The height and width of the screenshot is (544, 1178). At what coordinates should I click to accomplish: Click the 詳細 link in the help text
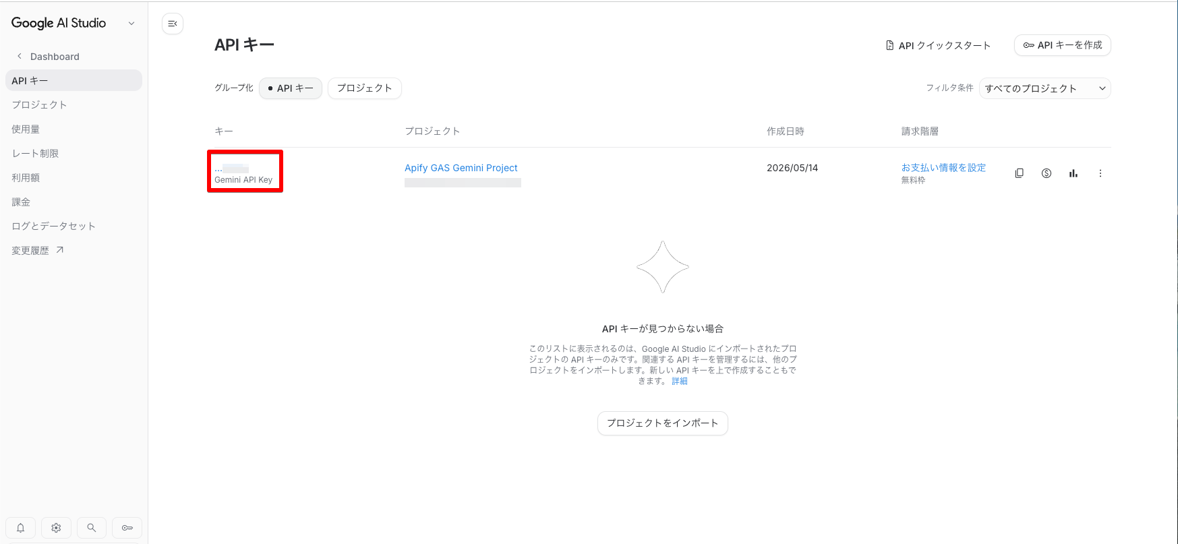pos(680,381)
